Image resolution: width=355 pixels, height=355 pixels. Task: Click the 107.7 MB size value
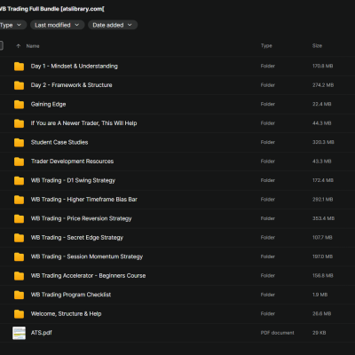322,237
